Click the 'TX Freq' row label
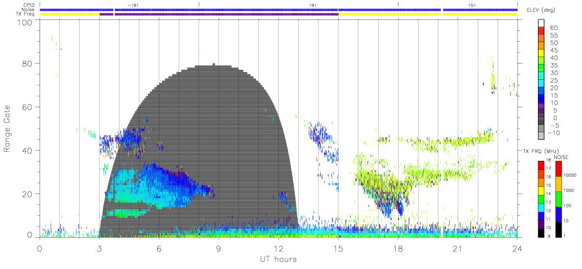This screenshot has width=582, height=269. coord(26,14)
